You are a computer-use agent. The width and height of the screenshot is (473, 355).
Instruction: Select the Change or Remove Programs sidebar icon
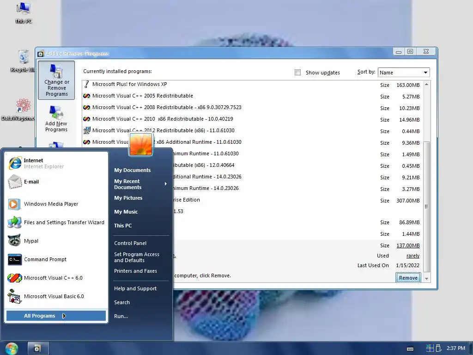click(x=56, y=80)
